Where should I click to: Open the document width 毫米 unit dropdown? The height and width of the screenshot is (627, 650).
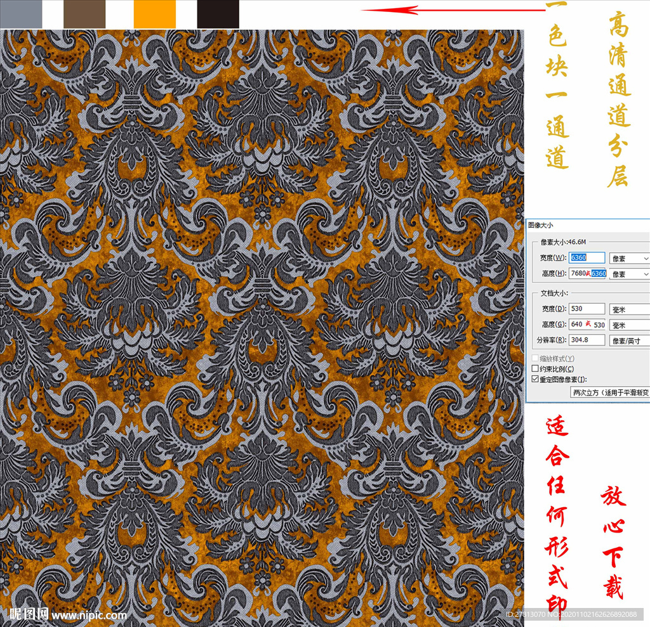pos(629,309)
